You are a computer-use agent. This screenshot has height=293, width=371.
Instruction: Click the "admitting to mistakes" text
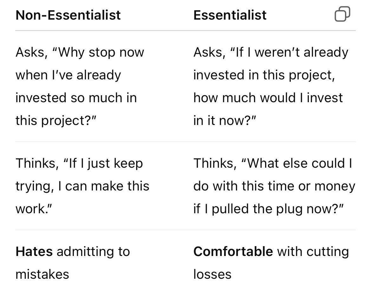point(73,263)
